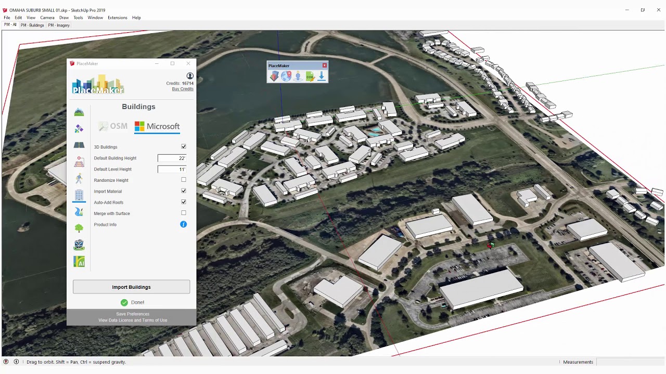Screen dimensions: 666x374
Task: Select the buildings section icon in sidebar
Action: pos(79,195)
